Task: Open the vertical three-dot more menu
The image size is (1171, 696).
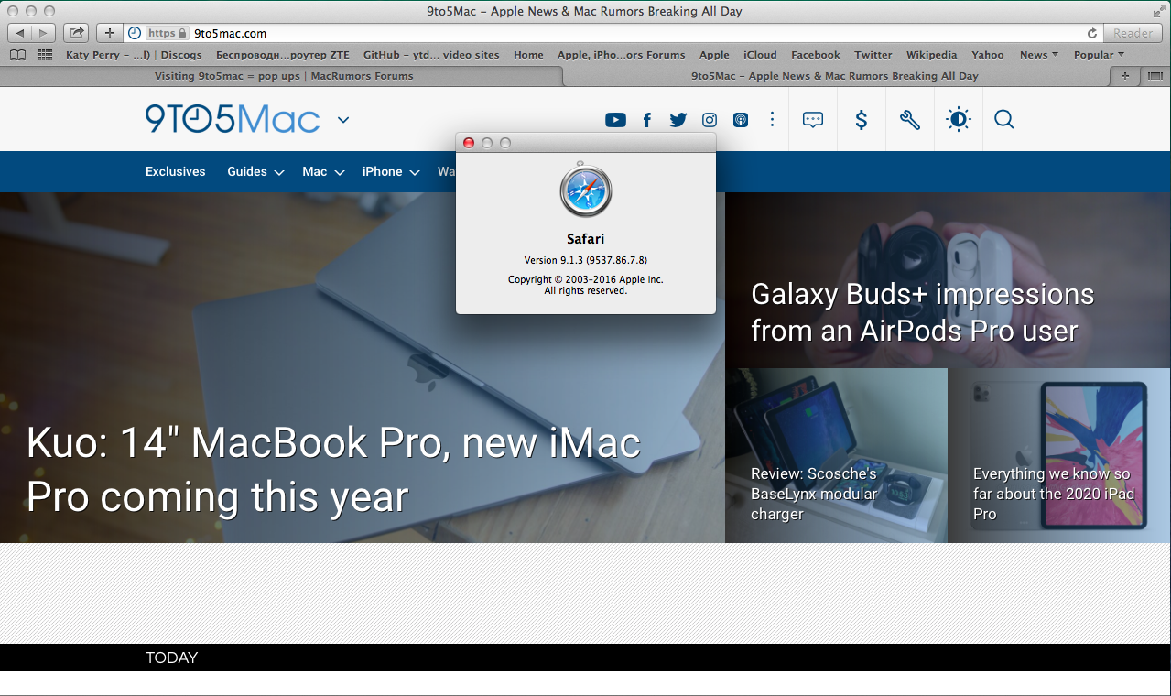Action: point(772,119)
